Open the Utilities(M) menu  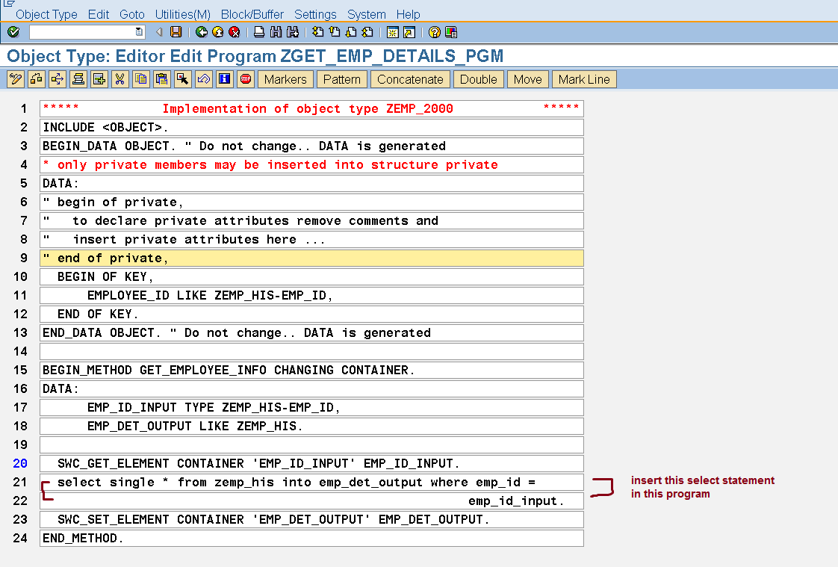click(x=182, y=14)
